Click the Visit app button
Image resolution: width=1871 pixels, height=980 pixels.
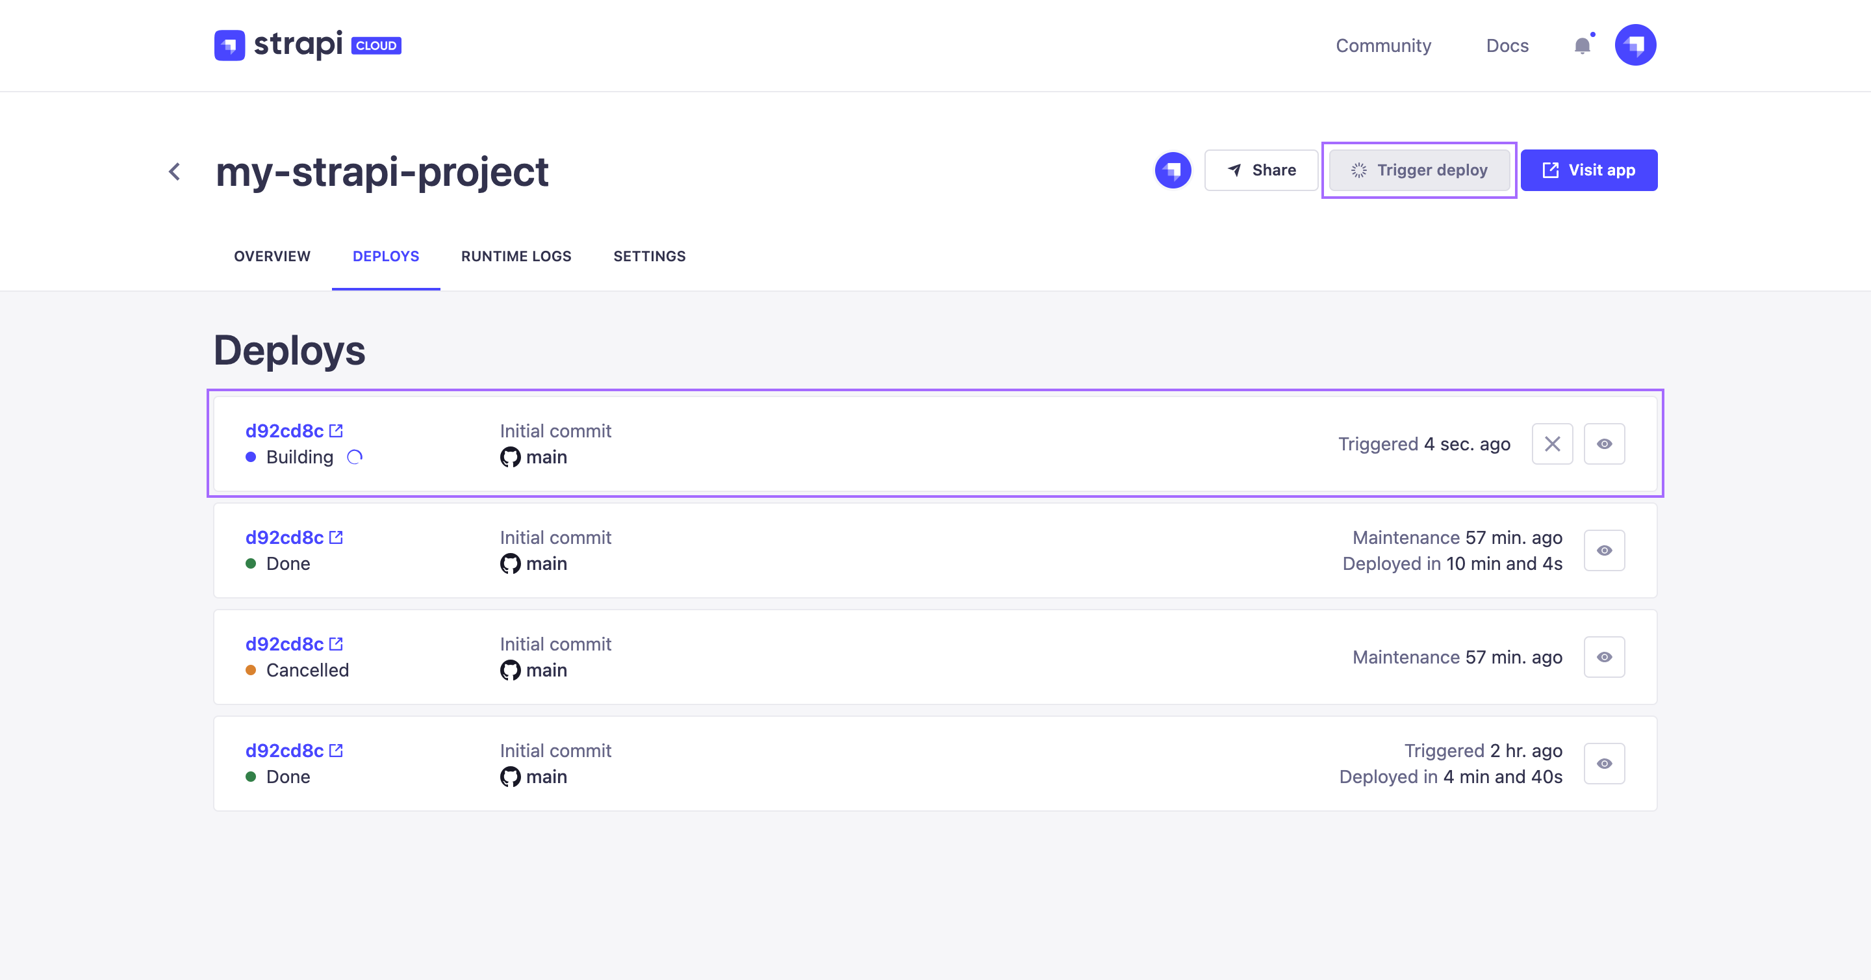pyautogui.click(x=1588, y=170)
